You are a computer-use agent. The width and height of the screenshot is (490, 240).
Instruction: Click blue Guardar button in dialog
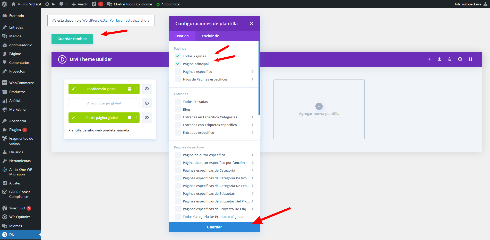214,227
